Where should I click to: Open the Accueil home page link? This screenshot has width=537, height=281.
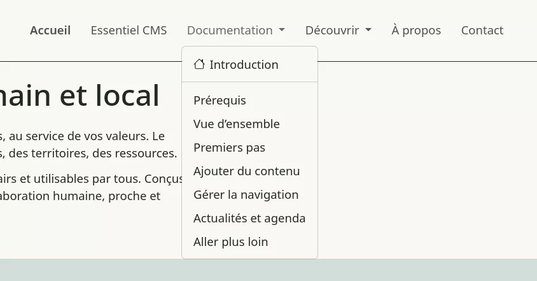[50, 30]
